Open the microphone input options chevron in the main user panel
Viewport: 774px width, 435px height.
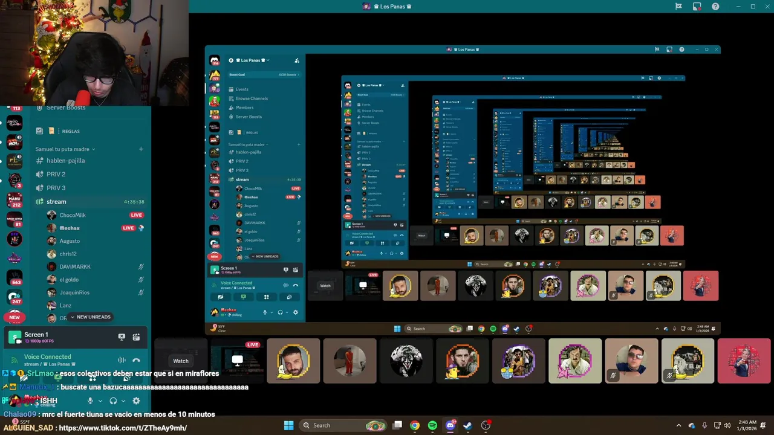point(100,401)
